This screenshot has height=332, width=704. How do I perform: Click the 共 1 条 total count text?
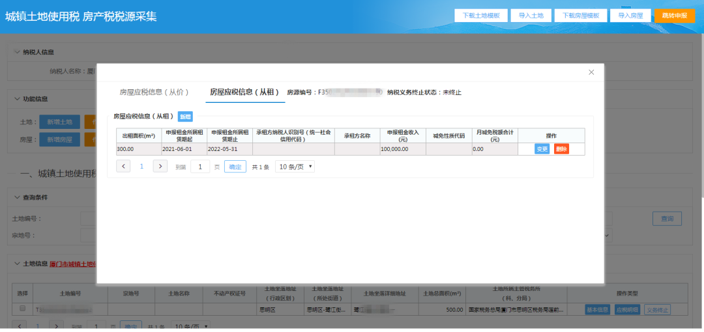pyautogui.click(x=260, y=167)
